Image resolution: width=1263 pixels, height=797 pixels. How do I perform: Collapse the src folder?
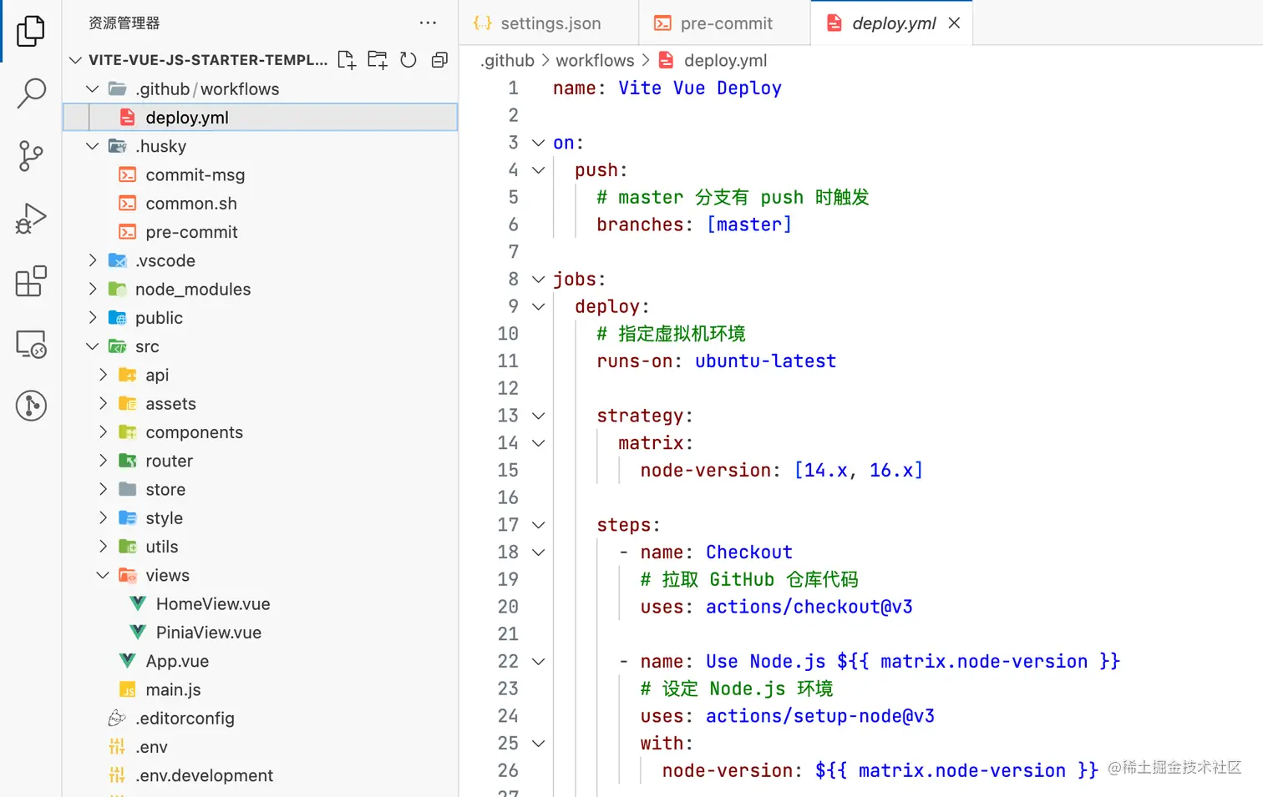click(93, 346)
